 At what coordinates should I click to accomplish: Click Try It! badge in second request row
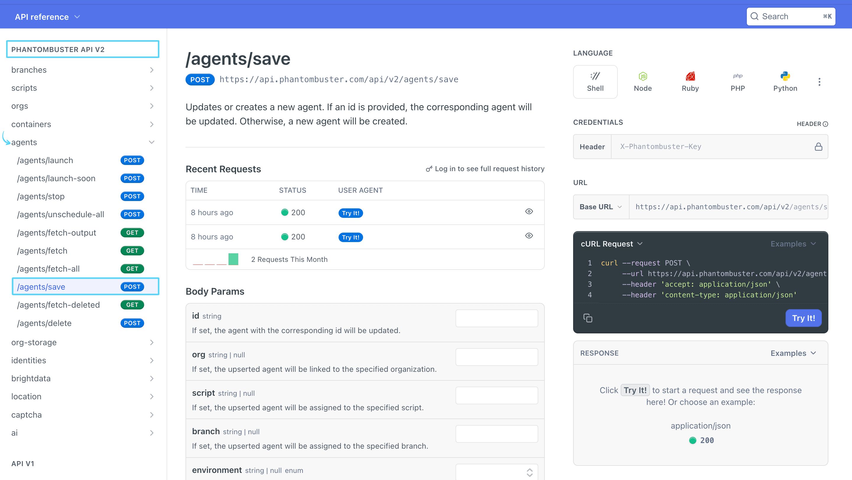tap(351, 237)
